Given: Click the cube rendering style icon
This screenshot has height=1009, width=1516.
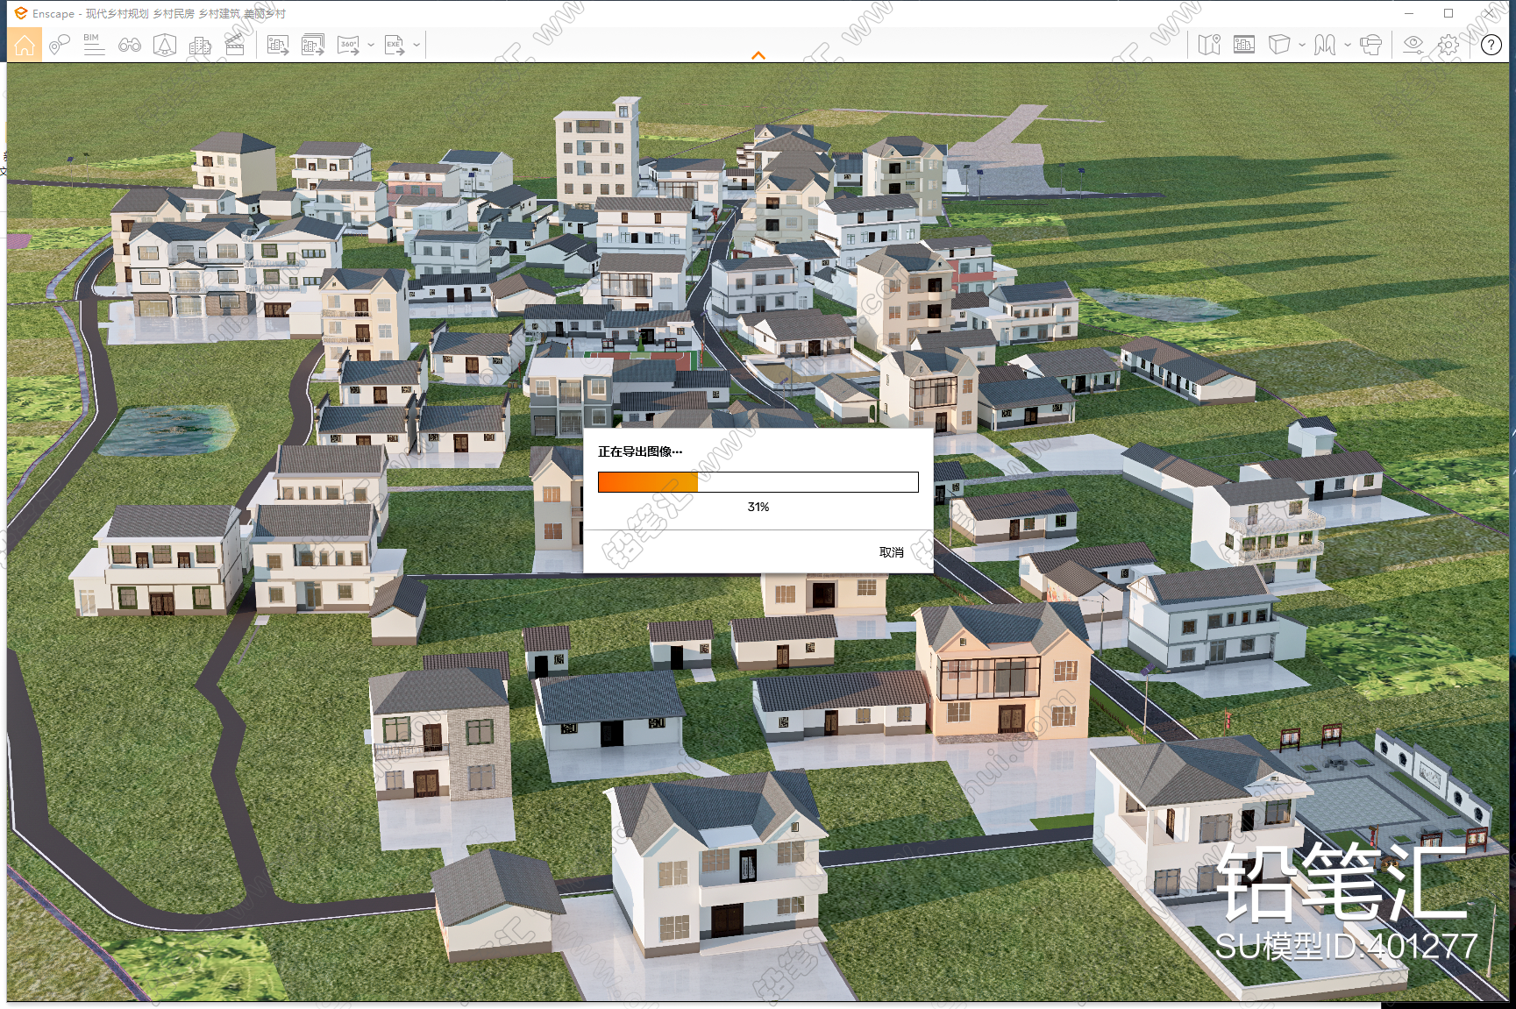Looking at the screenshot, I should pyautogui.click(x=1279, y=45).
